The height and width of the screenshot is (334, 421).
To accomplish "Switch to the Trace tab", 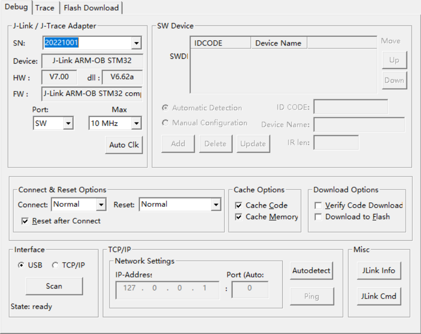I will (45, 8).
